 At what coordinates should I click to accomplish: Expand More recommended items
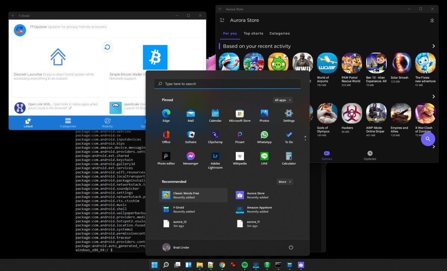285,182
